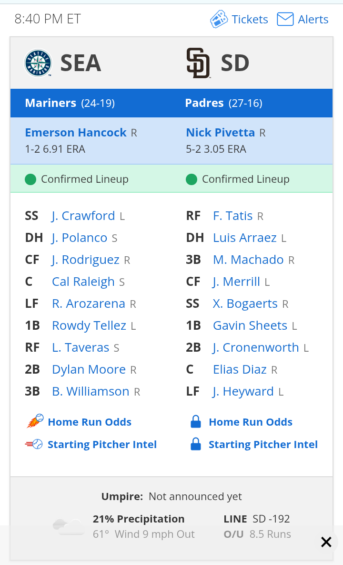Screen dimensions: 343x565
Task: Click the cloudy weather icon
Action: point(69,527)
